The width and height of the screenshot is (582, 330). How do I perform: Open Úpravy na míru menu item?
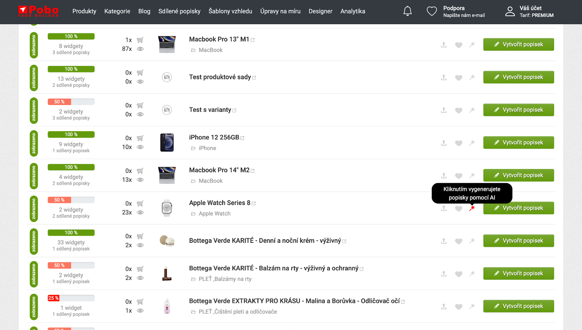(x=280, y=11)
